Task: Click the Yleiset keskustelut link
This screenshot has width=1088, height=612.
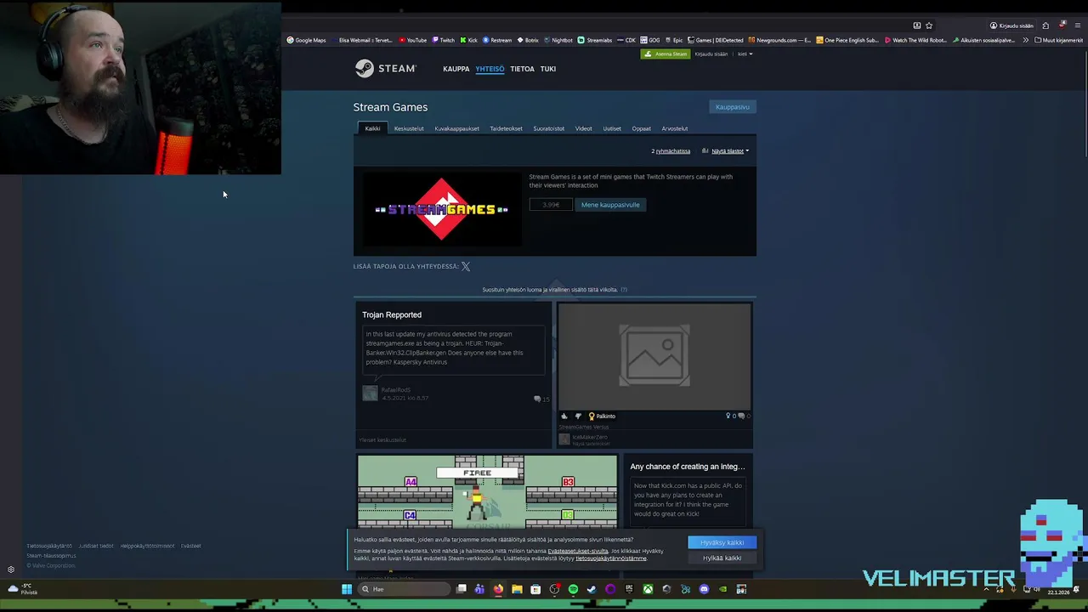Action: 382,440
